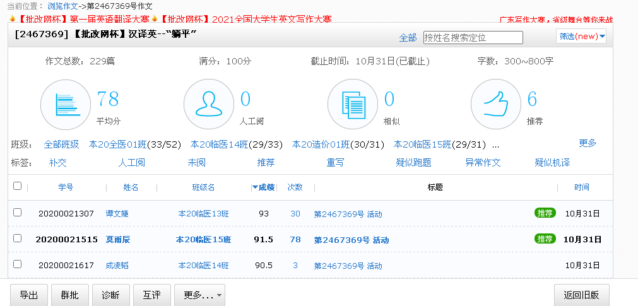Click green 推荐 badge on 莫雨辰 row

point(545,239)
